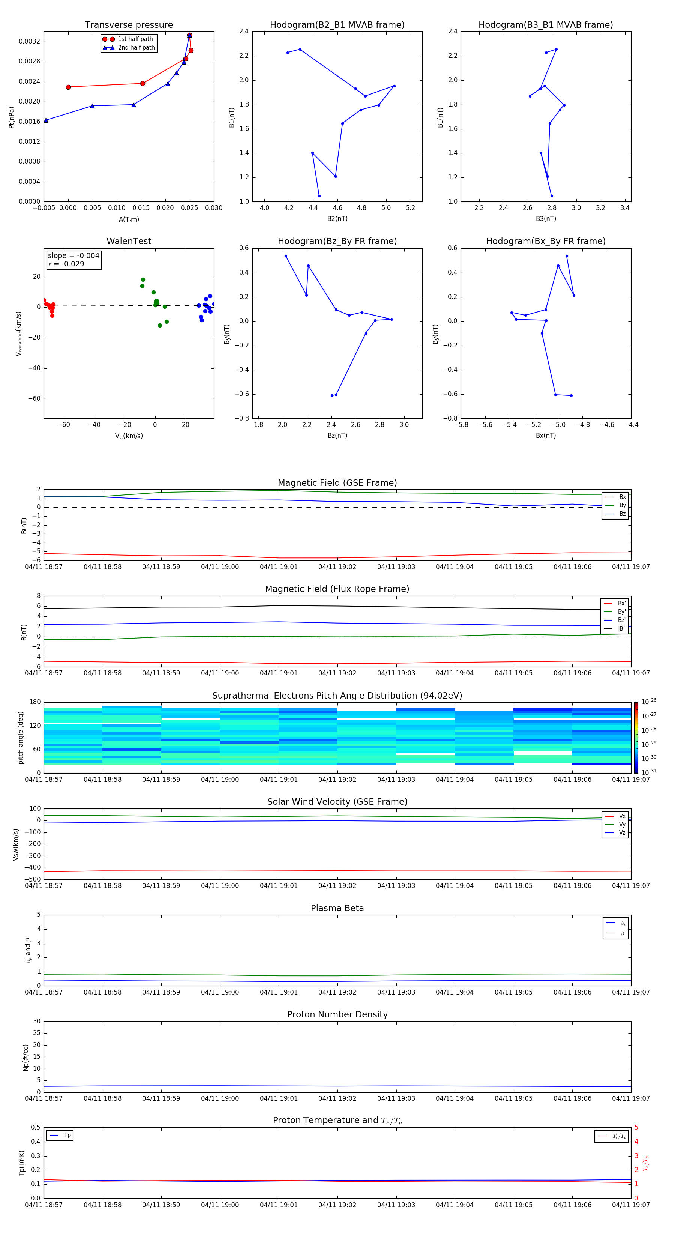Click the Bx' legend entry in Flux Rope panel
The height and width of the screenshot is (1238, 675).
(615, 604)
